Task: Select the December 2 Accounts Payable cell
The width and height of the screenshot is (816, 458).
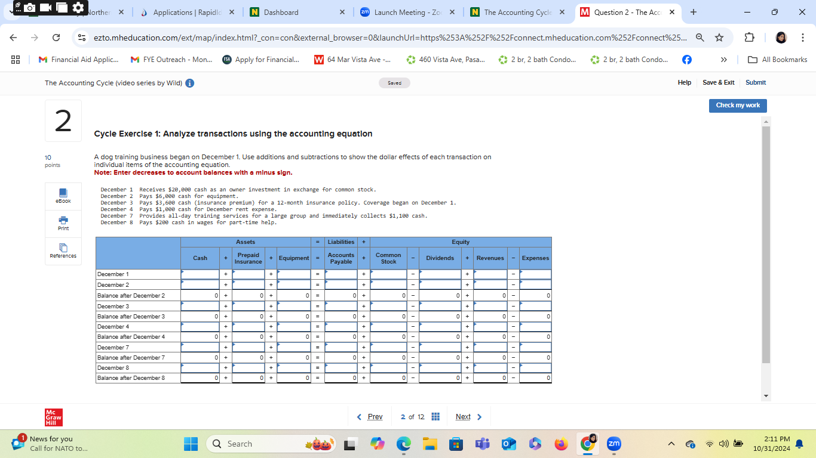Action: tap(341, 285)
